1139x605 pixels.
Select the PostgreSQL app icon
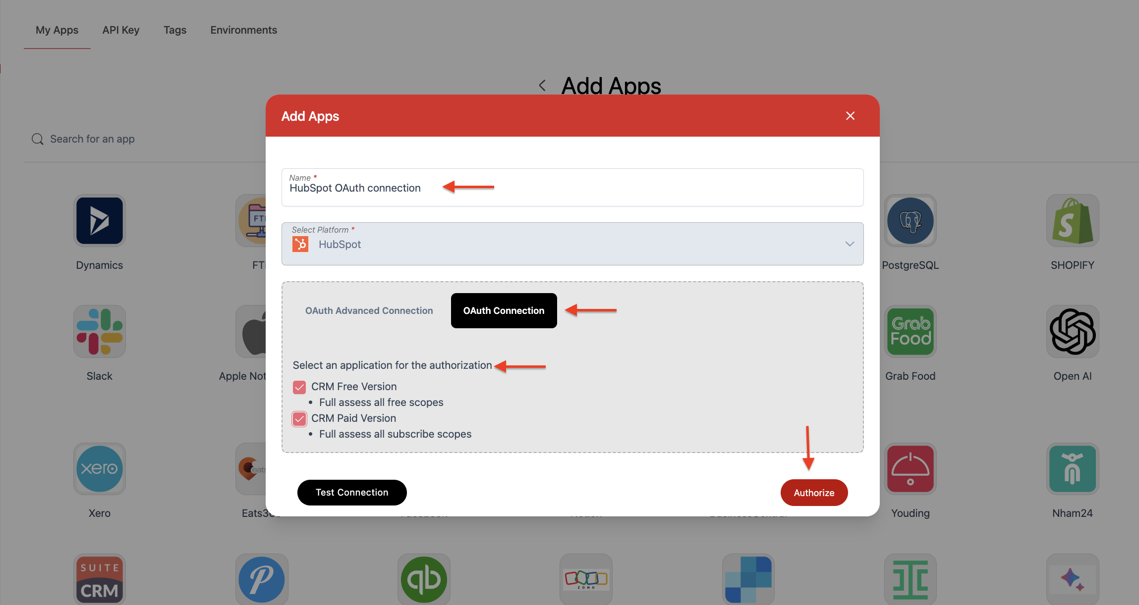click(x=911, y=222)
